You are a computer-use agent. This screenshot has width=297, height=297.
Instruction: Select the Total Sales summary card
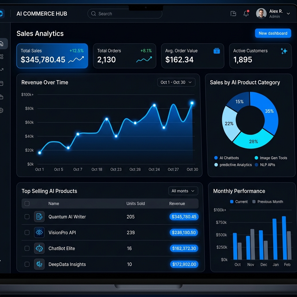click(52, 56)
